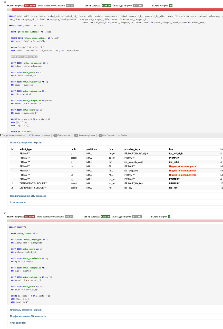Open the Администратора counter
The image size is (223, 329).
pos(87,135)
